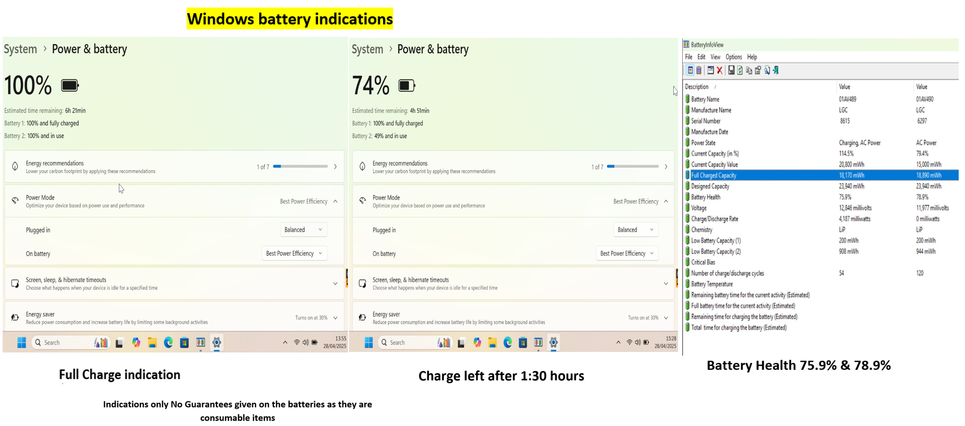The width and height of the screenshot is (965, 426).
Task: Click the red X icon in BatteryInfoView toolbar
Action: [720, 70]
